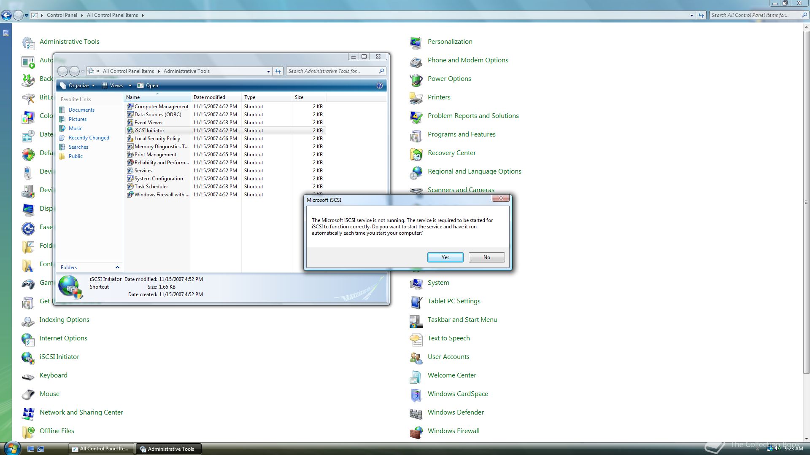Click Yes to start the iSCSI service
The width and height of the screenshot is (810, 455).
point(445,257)
